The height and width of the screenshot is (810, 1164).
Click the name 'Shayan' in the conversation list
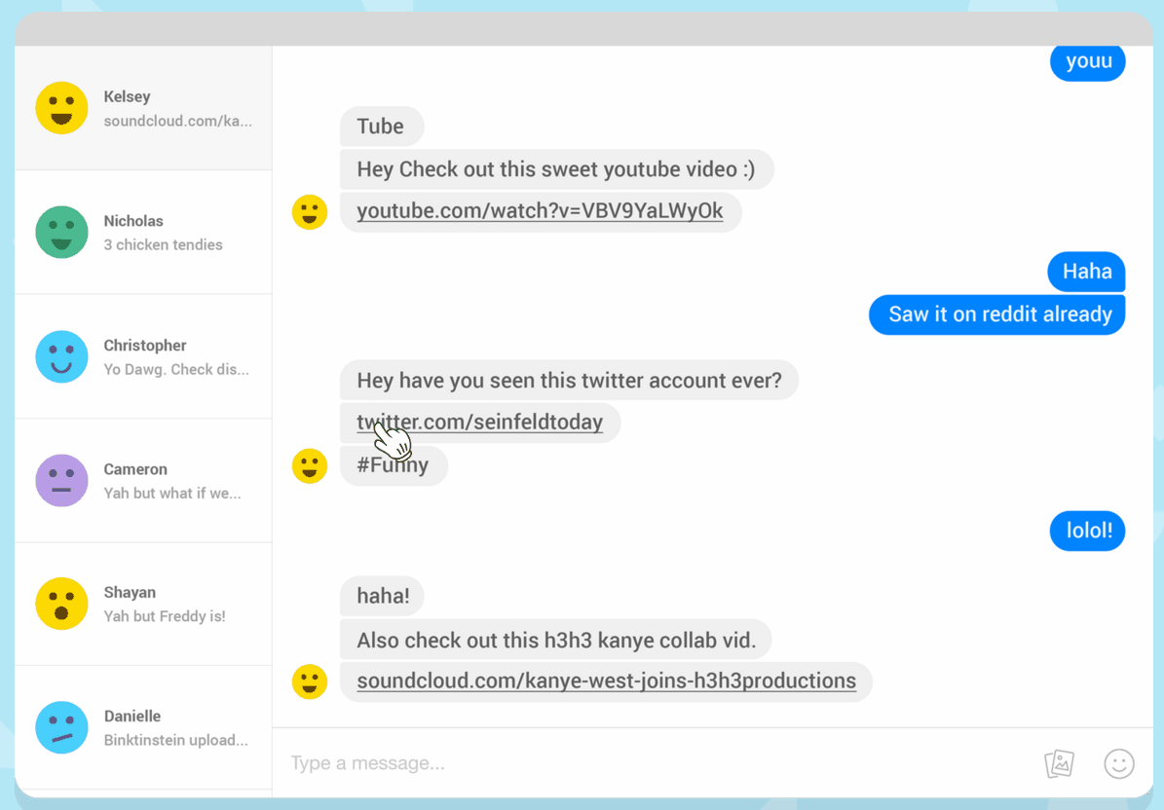tap(130, 593)
